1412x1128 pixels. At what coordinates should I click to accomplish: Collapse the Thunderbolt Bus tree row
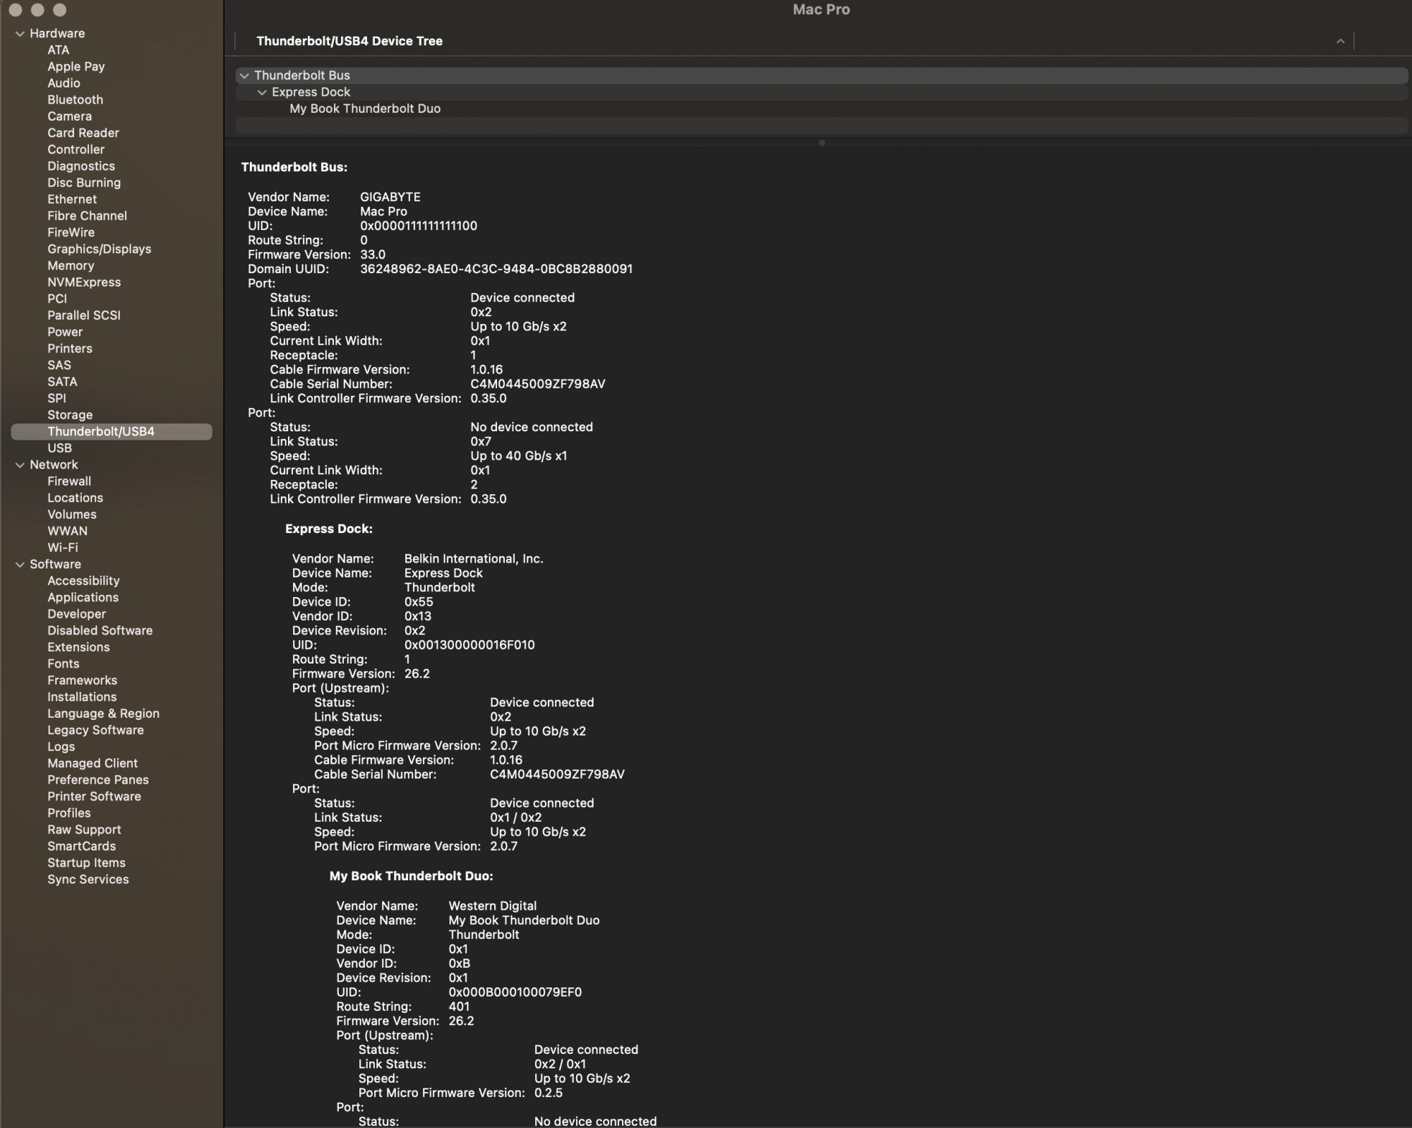244,76
